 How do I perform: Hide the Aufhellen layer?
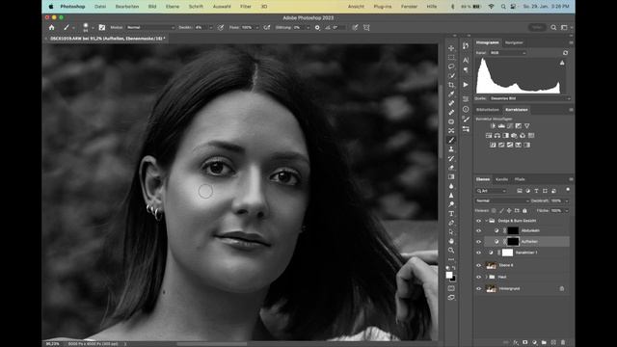tap(479, 242)
